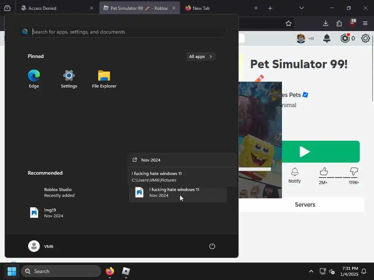
Task: Click Roblox avatar profile icon
Action: (301, 38)
